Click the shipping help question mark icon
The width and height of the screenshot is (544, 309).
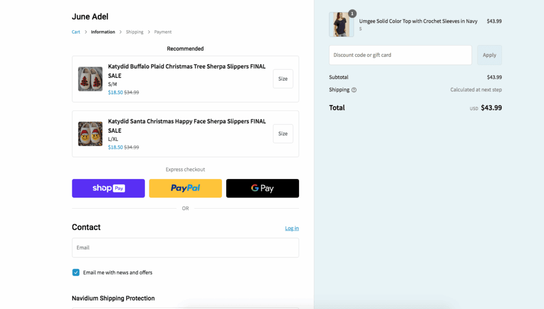tap(354, 90)
